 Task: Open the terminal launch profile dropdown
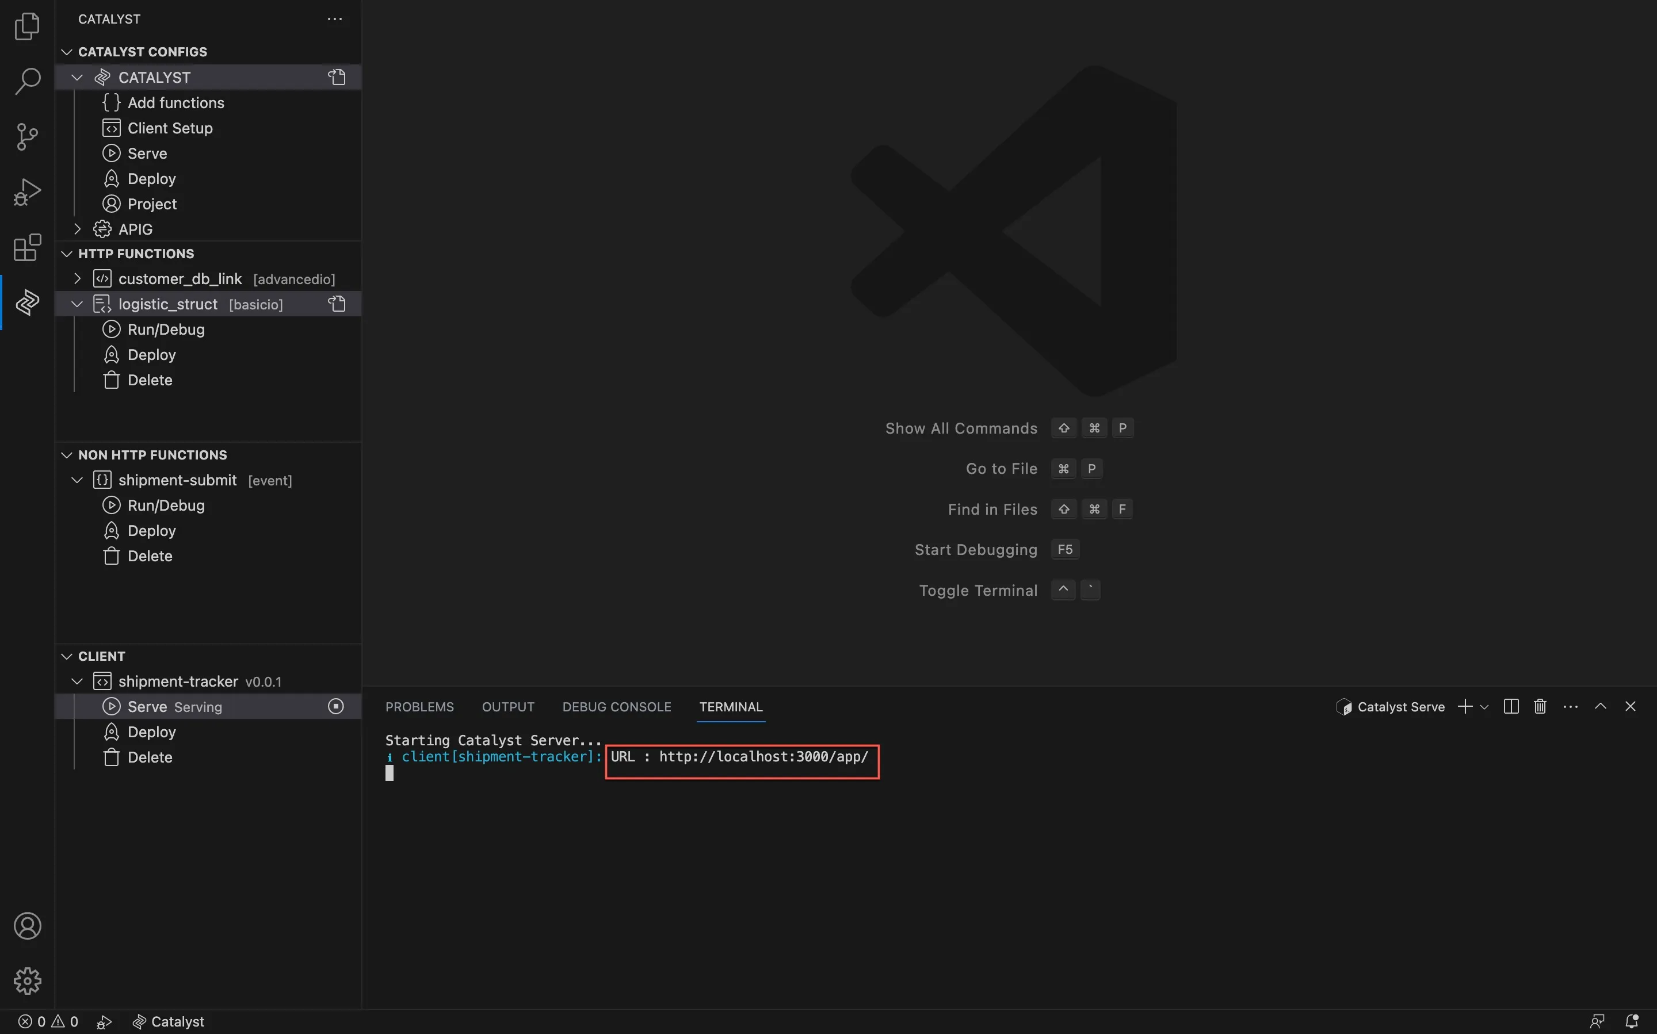(x=1484, y=707)
